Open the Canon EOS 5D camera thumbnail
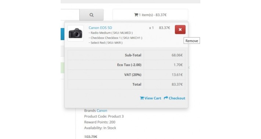This screenshot has height=139, width=261. tap(75, 33)
